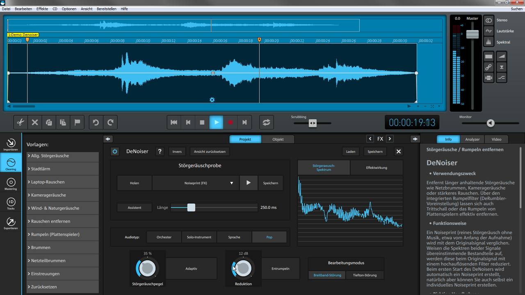Expand Kamerageräusche presets

(x=63, y=195)
